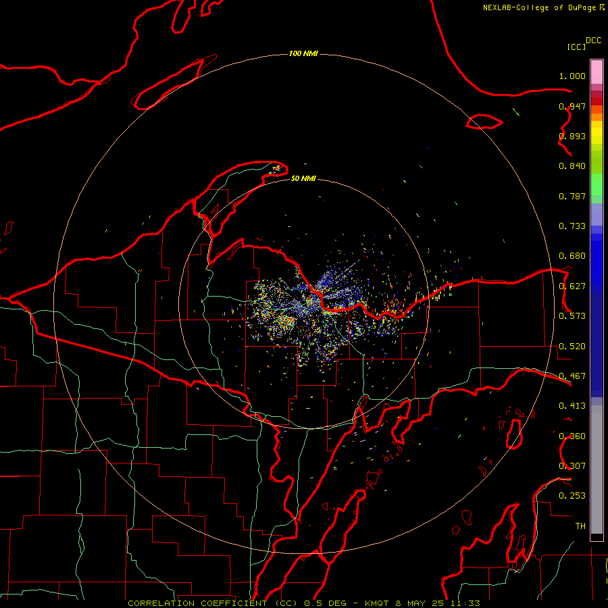Click the 0.787 scale value
The height and width of the screenshot is (608, 608).
[x=572, y=196]
